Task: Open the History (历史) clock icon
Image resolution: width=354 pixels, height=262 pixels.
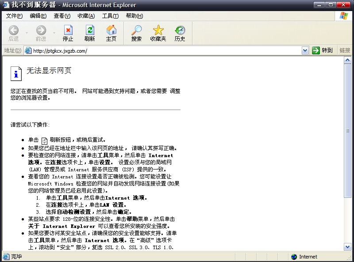Action: pyautogui.click(x=180, y=30)
